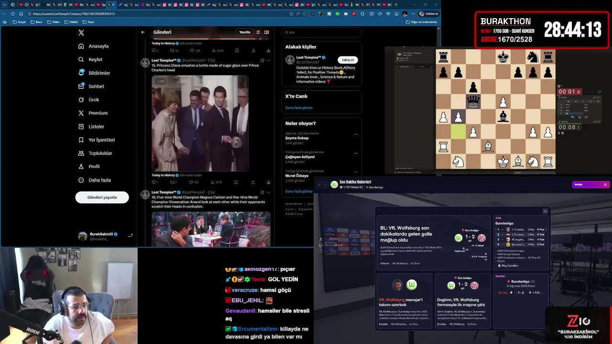Go forward in the football game navigation

(326, 184)
